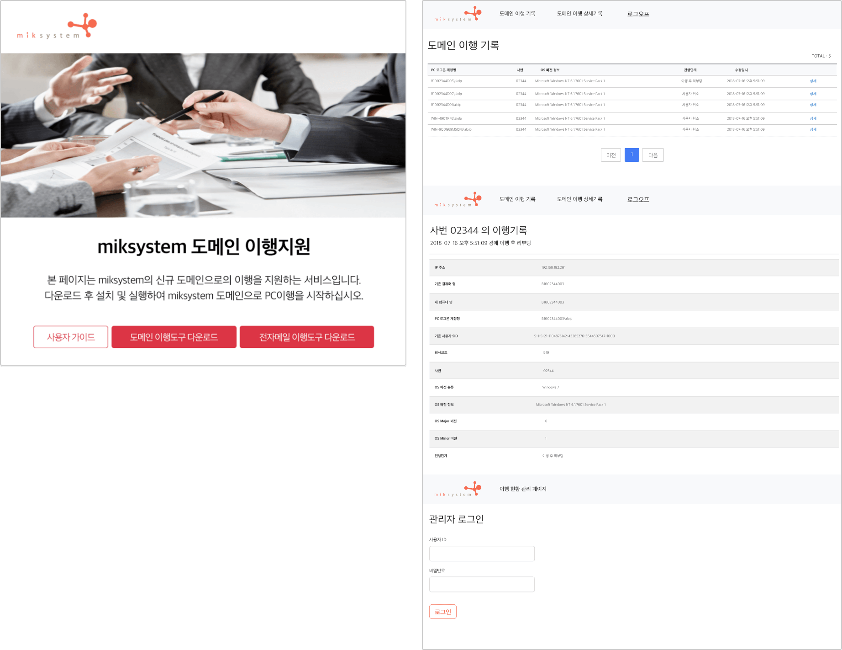
Task: Click the OS Minor 버전 label
Action: point(445,439)
